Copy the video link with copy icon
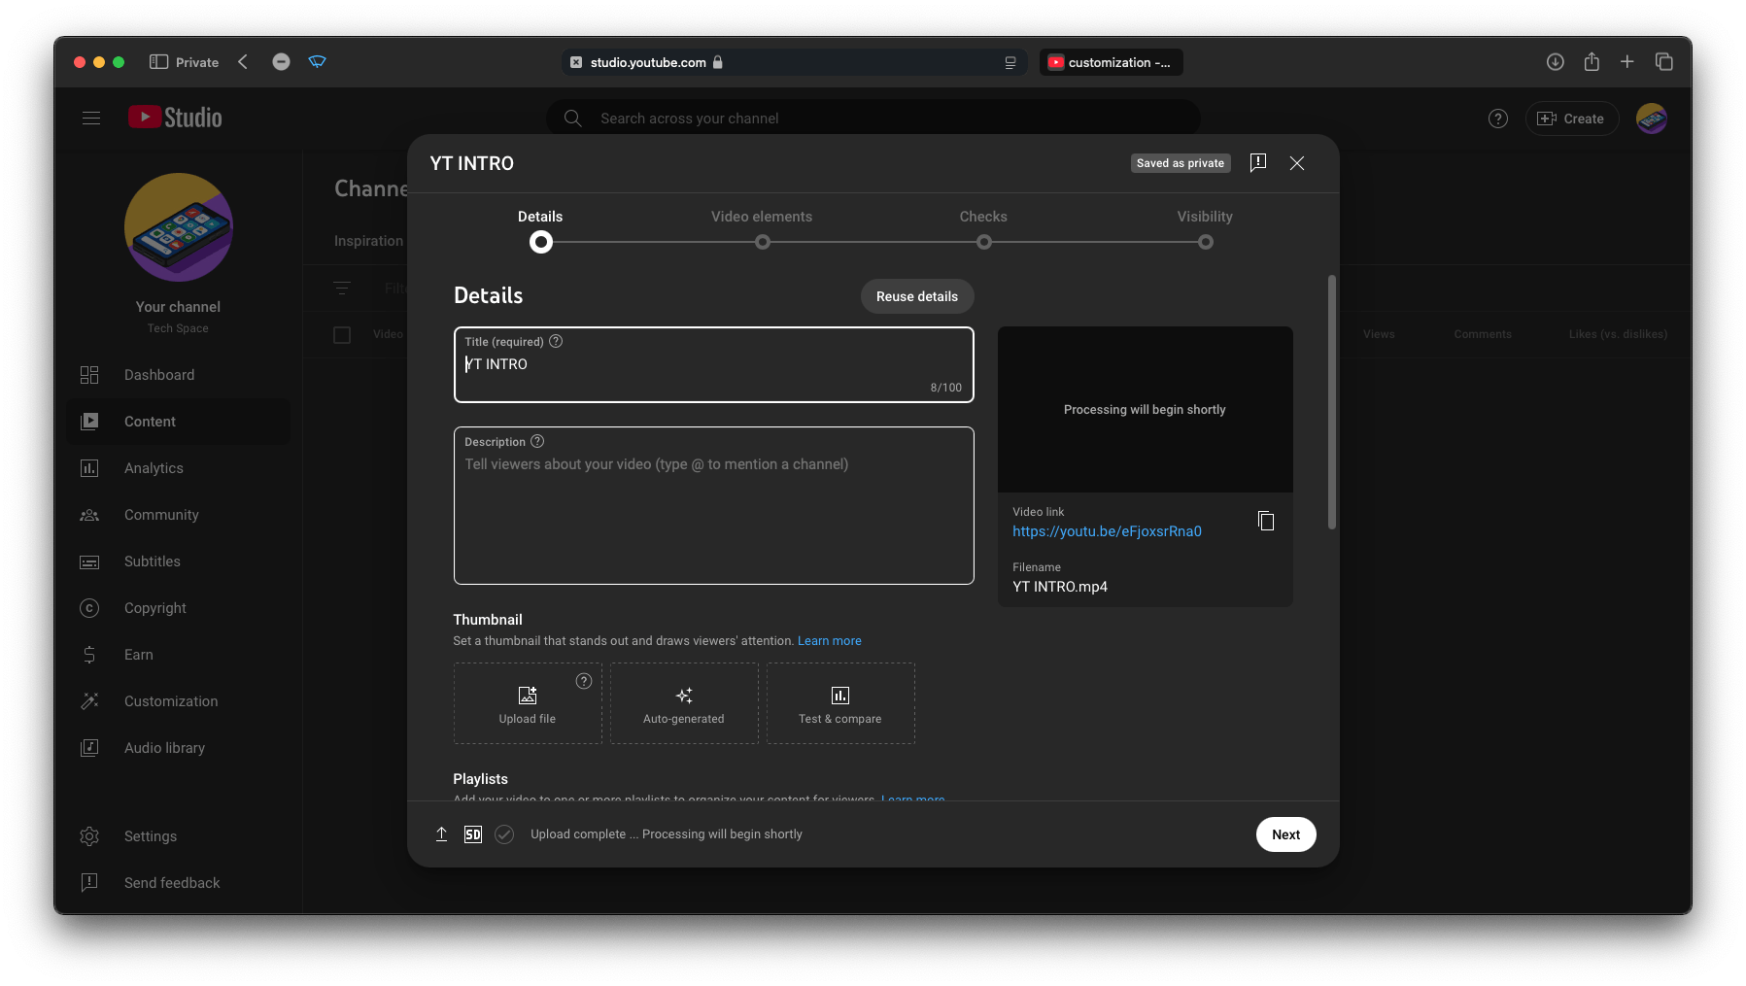 pyautogui.click(x=1265, y=522)
